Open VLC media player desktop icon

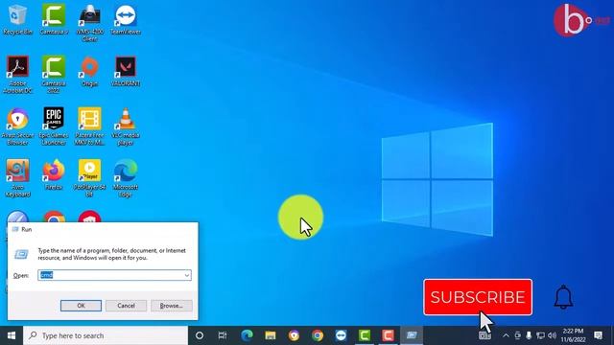(x=126, y=126)
